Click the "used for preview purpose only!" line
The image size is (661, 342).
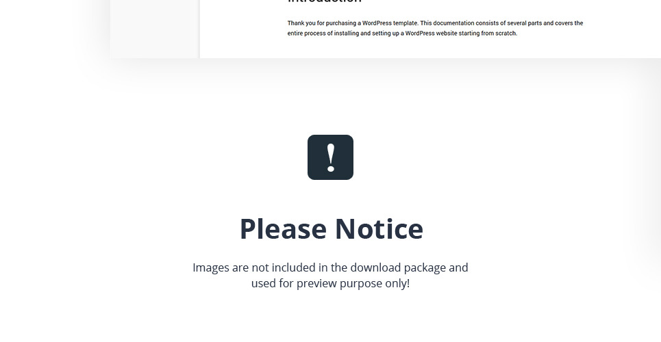[330, 283]
